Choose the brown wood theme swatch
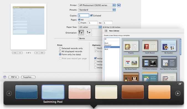Image resolution: width=187 pixels, height=109 pixels. point(133,92)
